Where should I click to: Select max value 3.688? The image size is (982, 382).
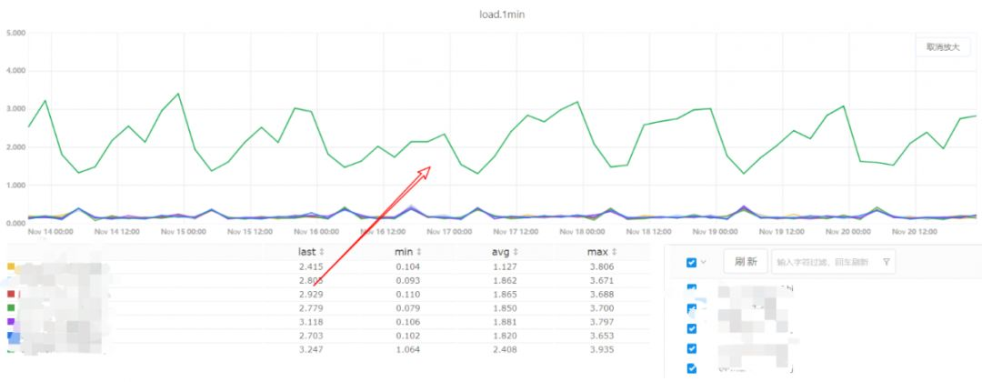603,295
